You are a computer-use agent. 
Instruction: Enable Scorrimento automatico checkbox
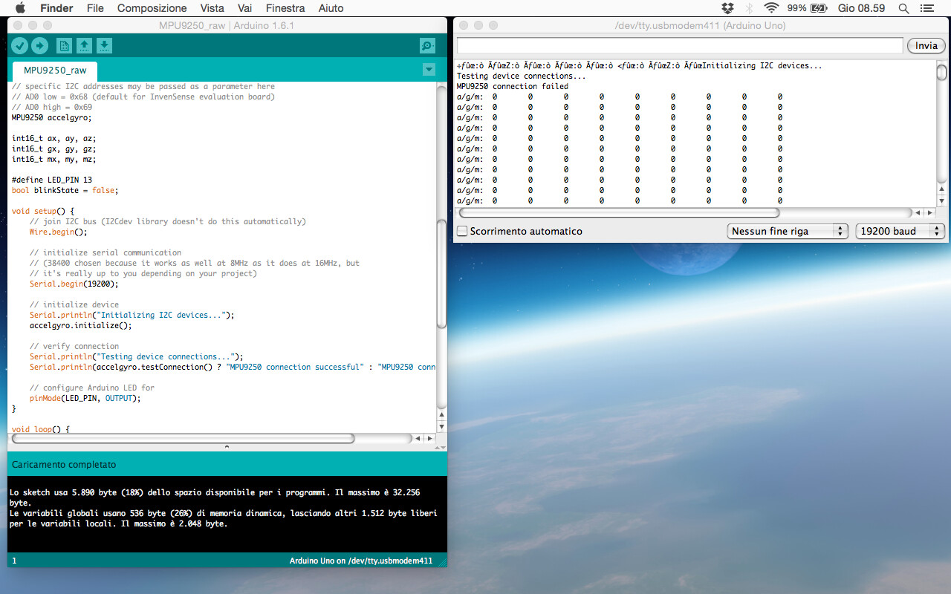(x=462, y=231)
